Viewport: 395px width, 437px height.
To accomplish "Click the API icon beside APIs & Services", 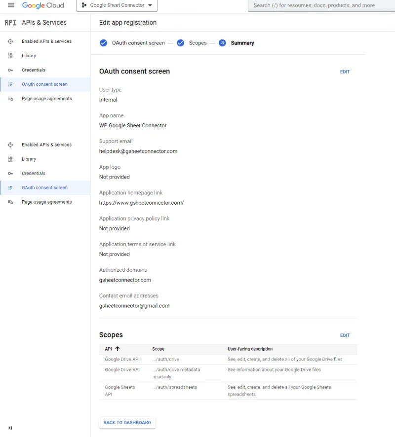I will (10, 23).
